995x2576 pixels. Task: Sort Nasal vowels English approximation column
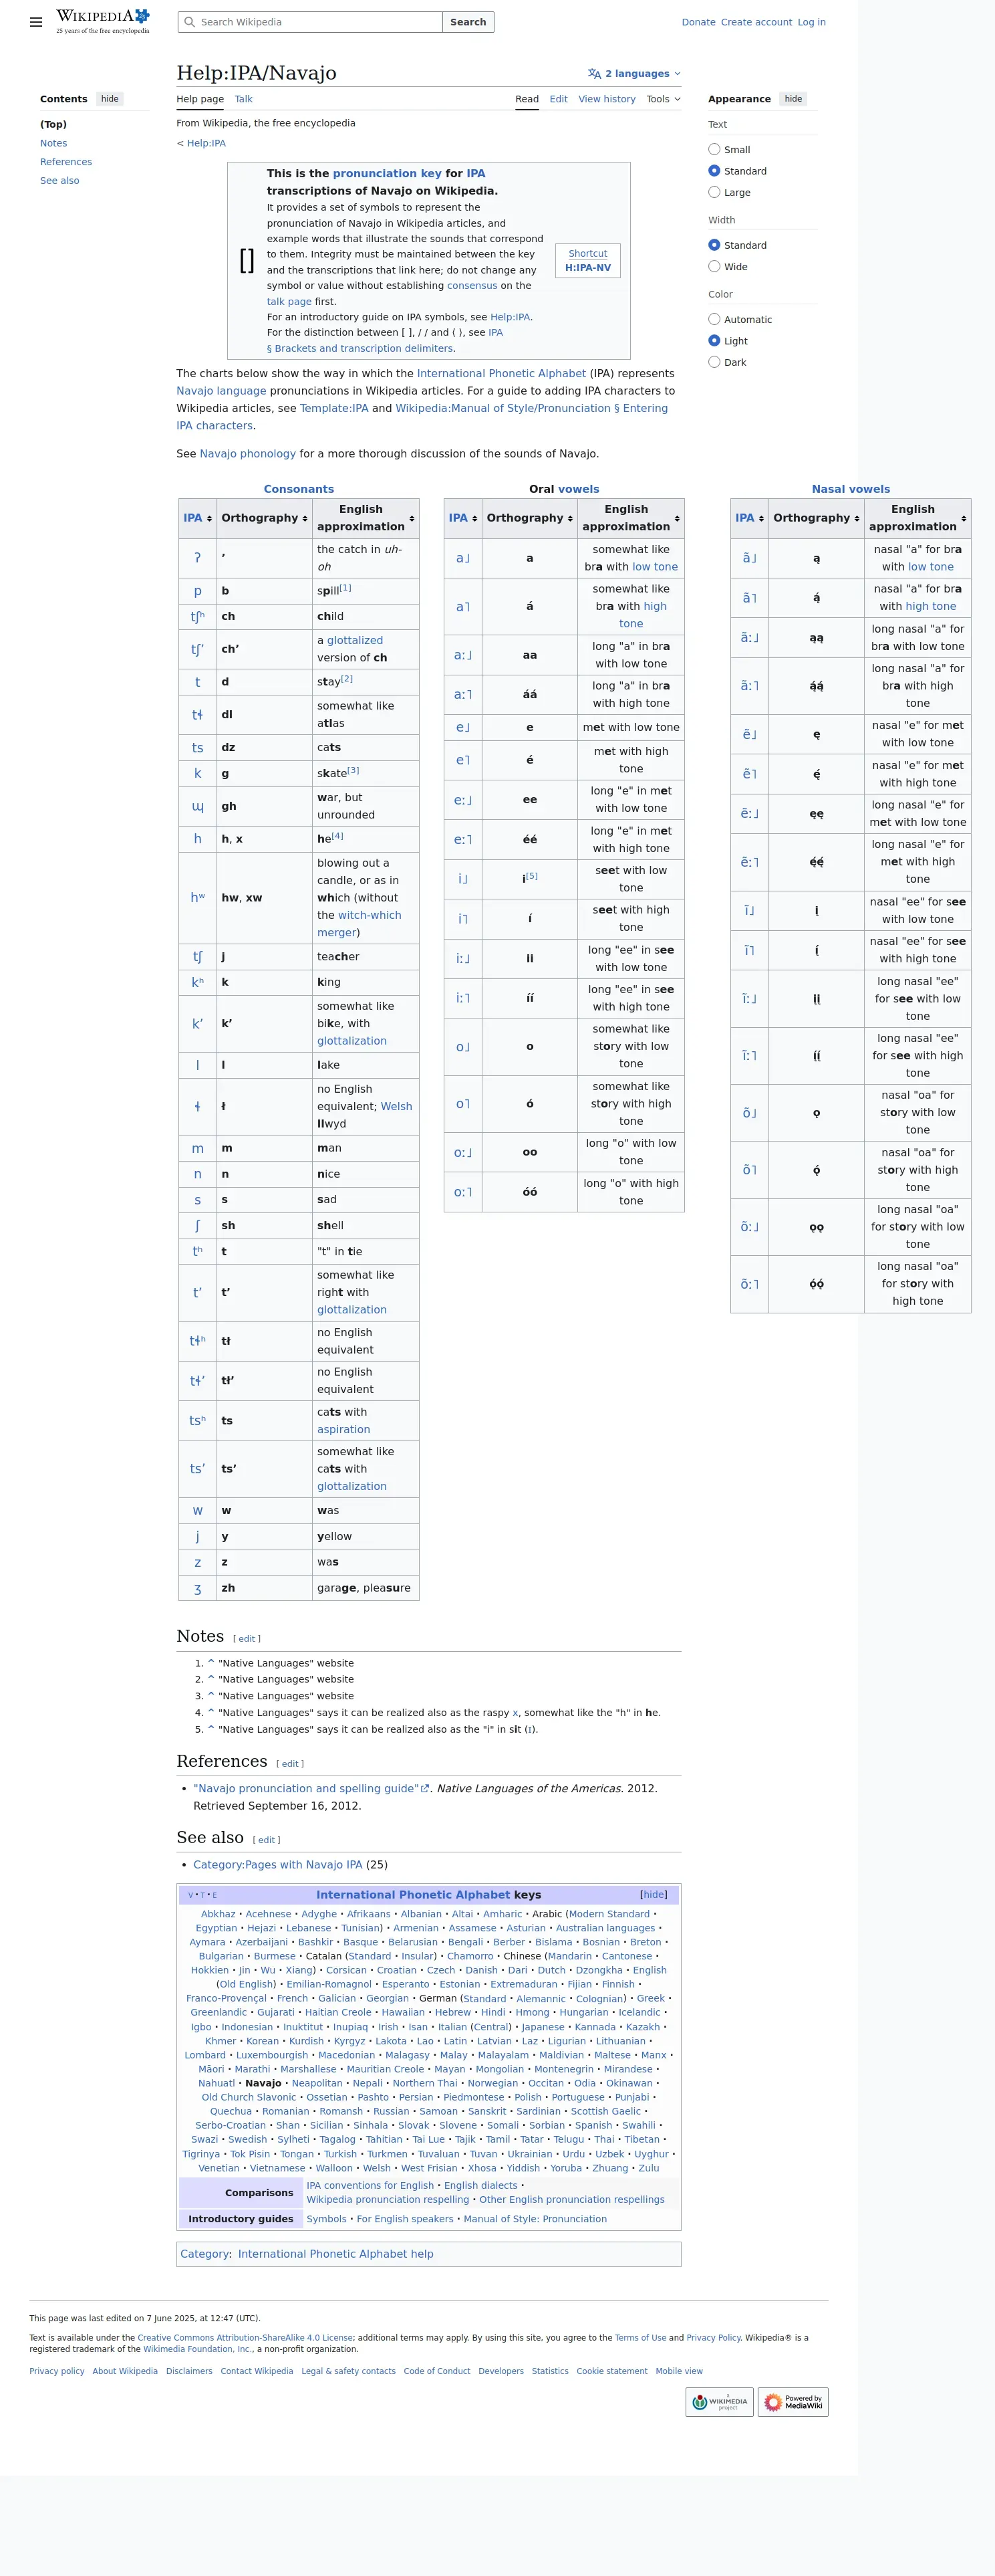[917, 518]
